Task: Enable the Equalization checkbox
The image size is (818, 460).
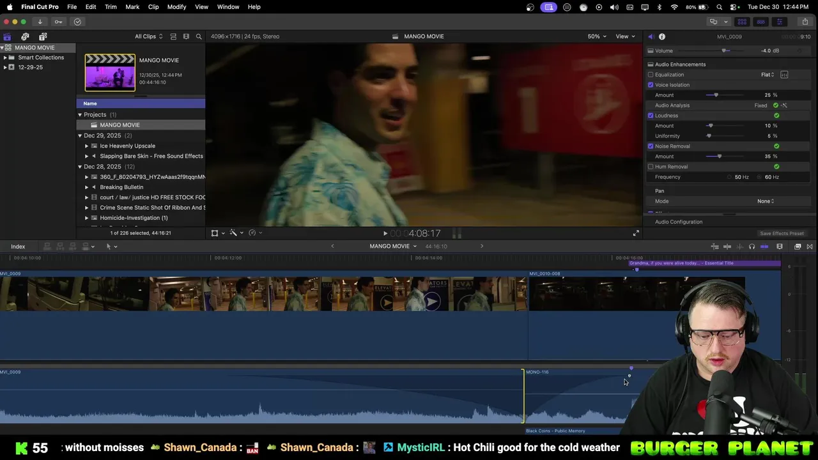Action: click(651, 75)
